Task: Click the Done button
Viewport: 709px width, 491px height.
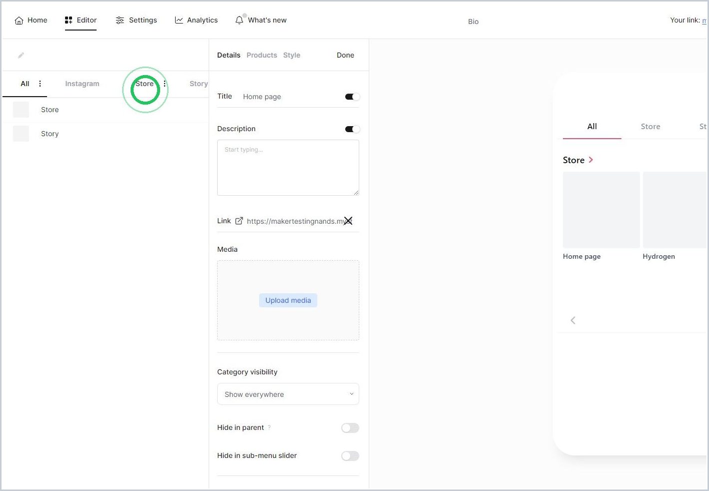Action: (x=345, y=55)
